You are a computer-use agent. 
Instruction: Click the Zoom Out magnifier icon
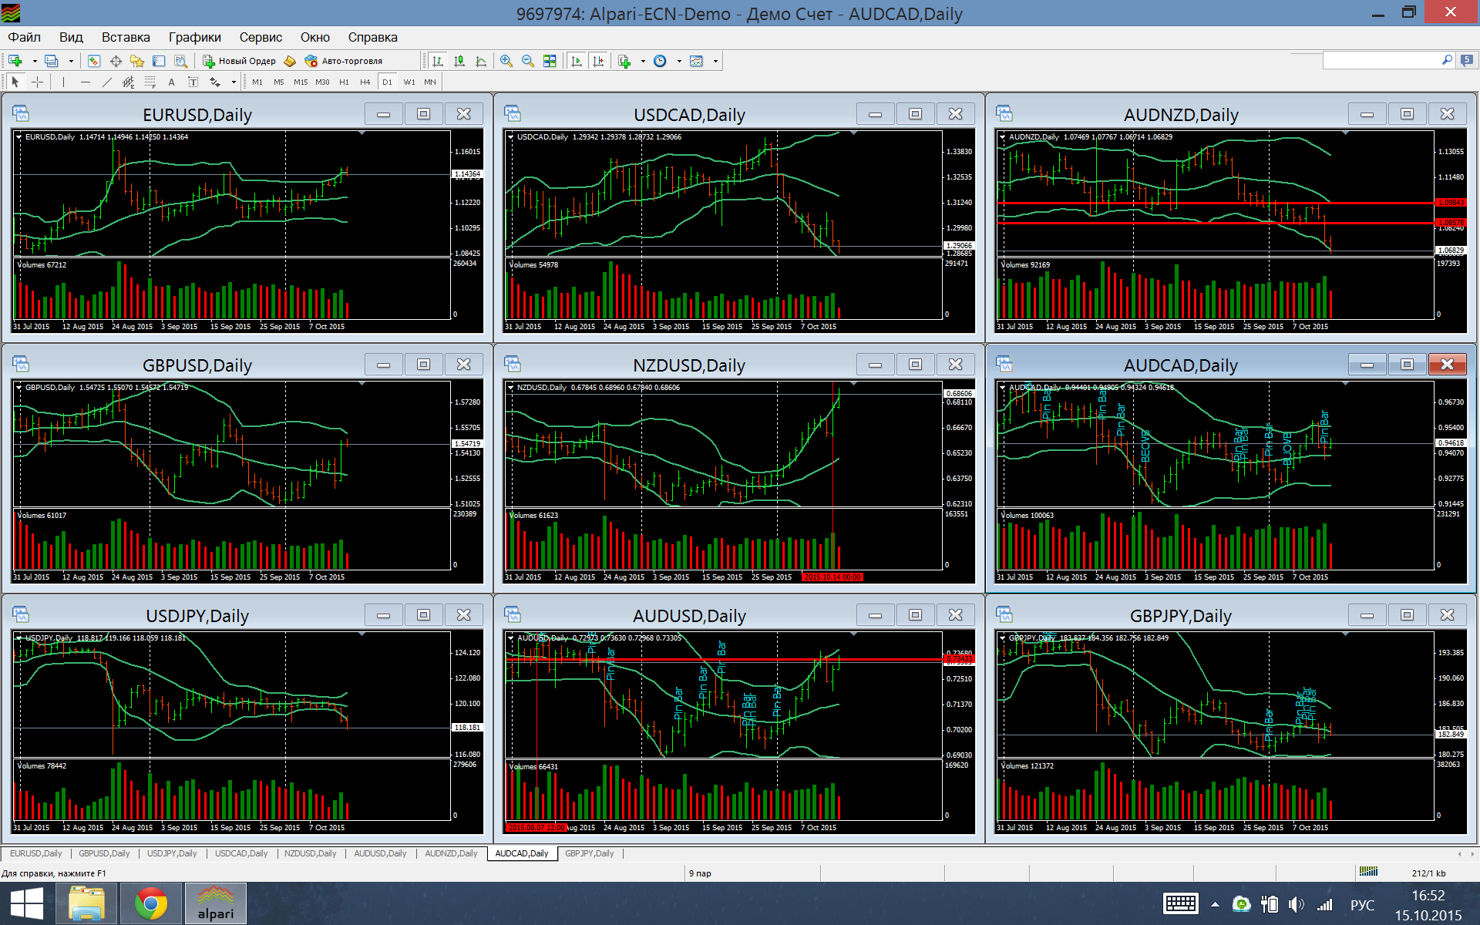(528, 61)
